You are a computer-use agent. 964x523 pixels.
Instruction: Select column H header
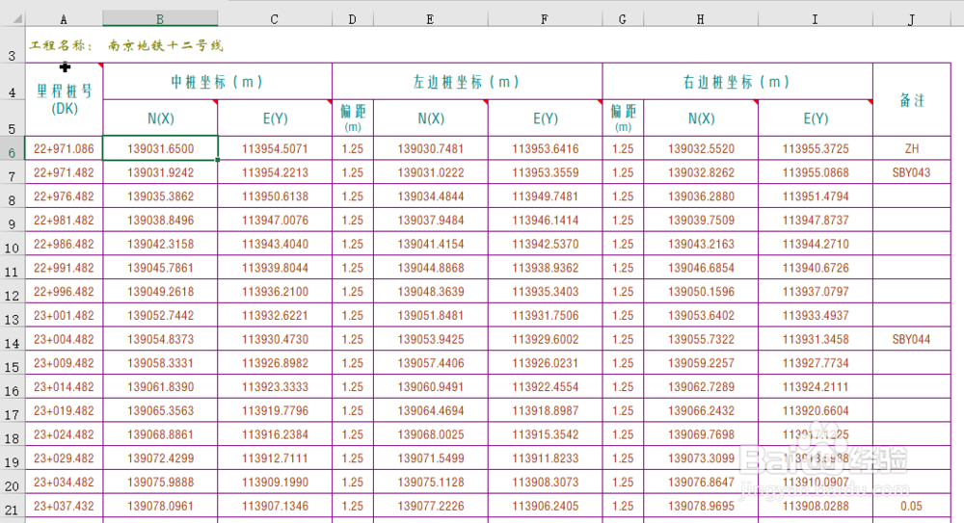pos(701,19)
